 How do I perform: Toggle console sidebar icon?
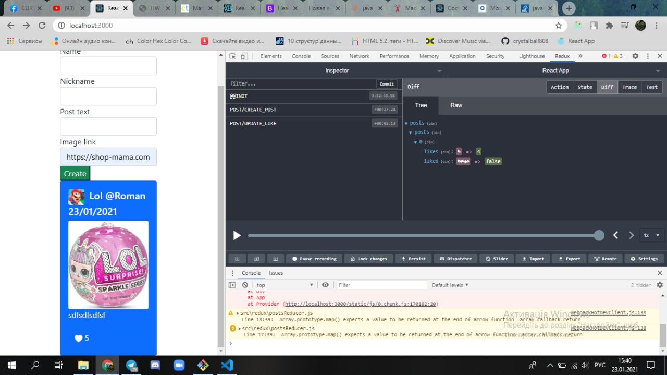[x=232, y=285]
